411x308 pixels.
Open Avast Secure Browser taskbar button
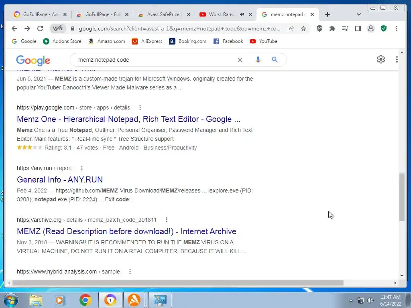click(110, 300)
